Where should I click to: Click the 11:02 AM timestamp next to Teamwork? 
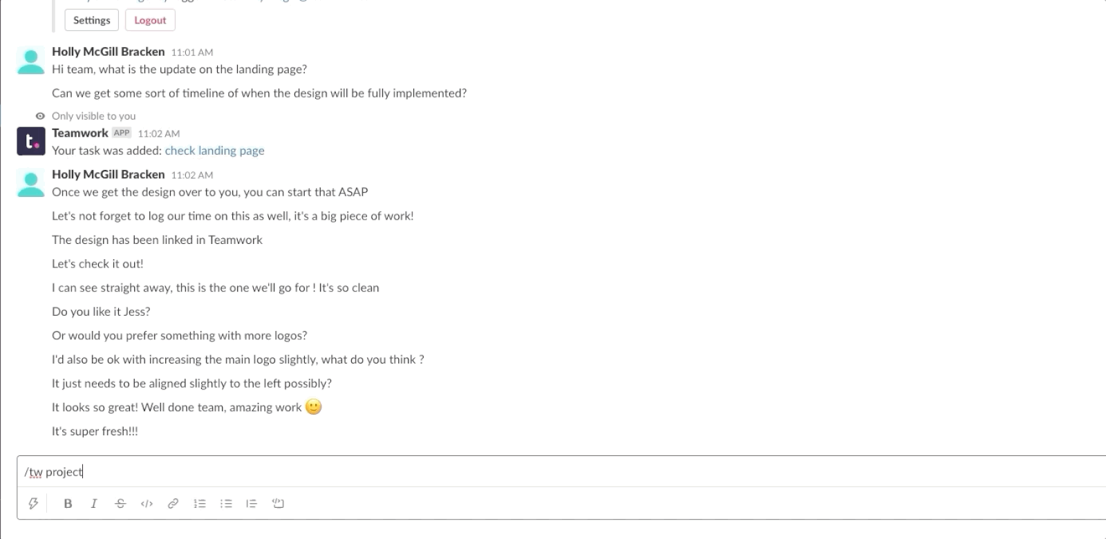158,133
